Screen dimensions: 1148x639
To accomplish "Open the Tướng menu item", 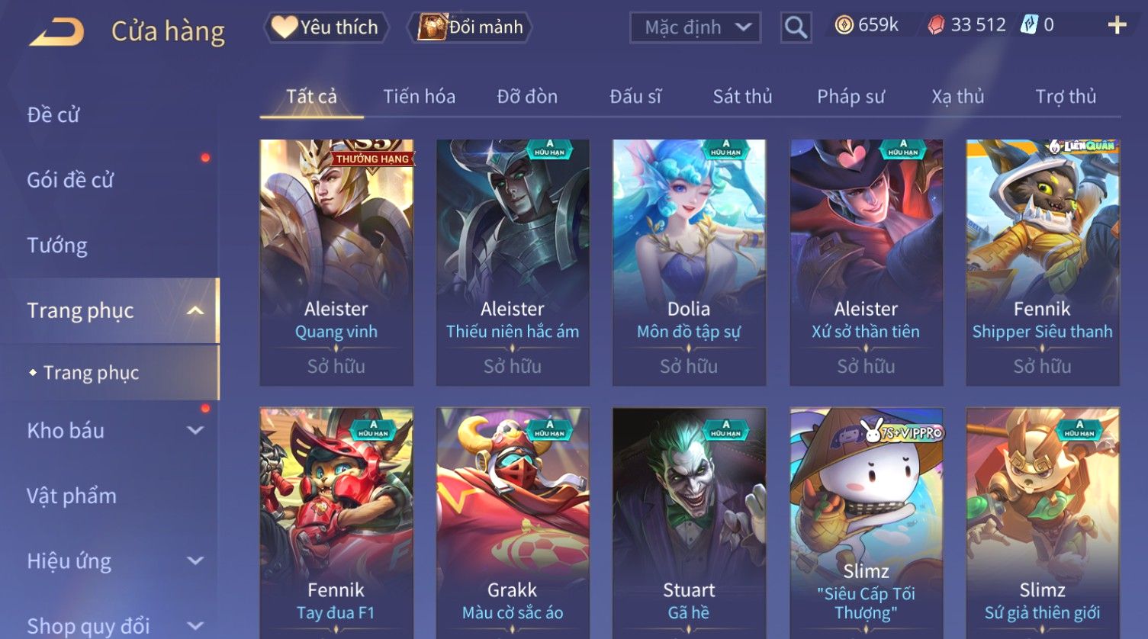I will point(57,246).
